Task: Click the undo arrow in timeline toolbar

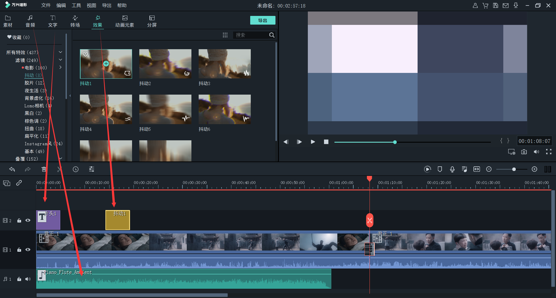Action: 12,169
